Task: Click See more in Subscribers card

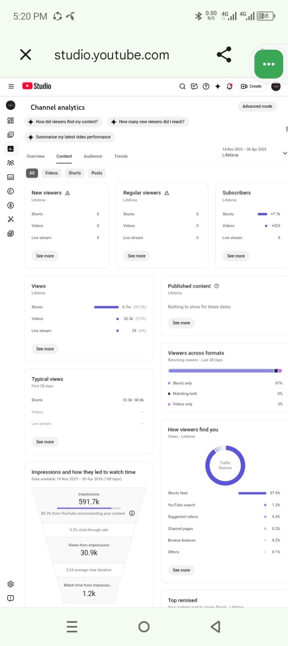Action: (x=236, y=256)
